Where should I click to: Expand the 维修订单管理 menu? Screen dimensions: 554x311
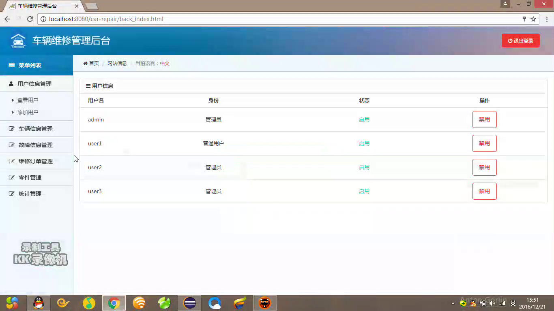tap(37, 161)
